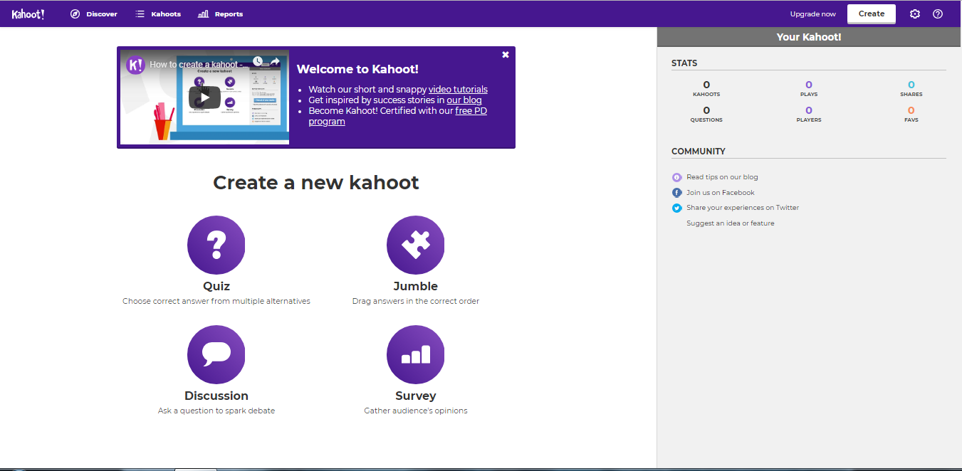Click the Survey heading text
The width and height of the screenshot is (962, 471).
(416, 396)
